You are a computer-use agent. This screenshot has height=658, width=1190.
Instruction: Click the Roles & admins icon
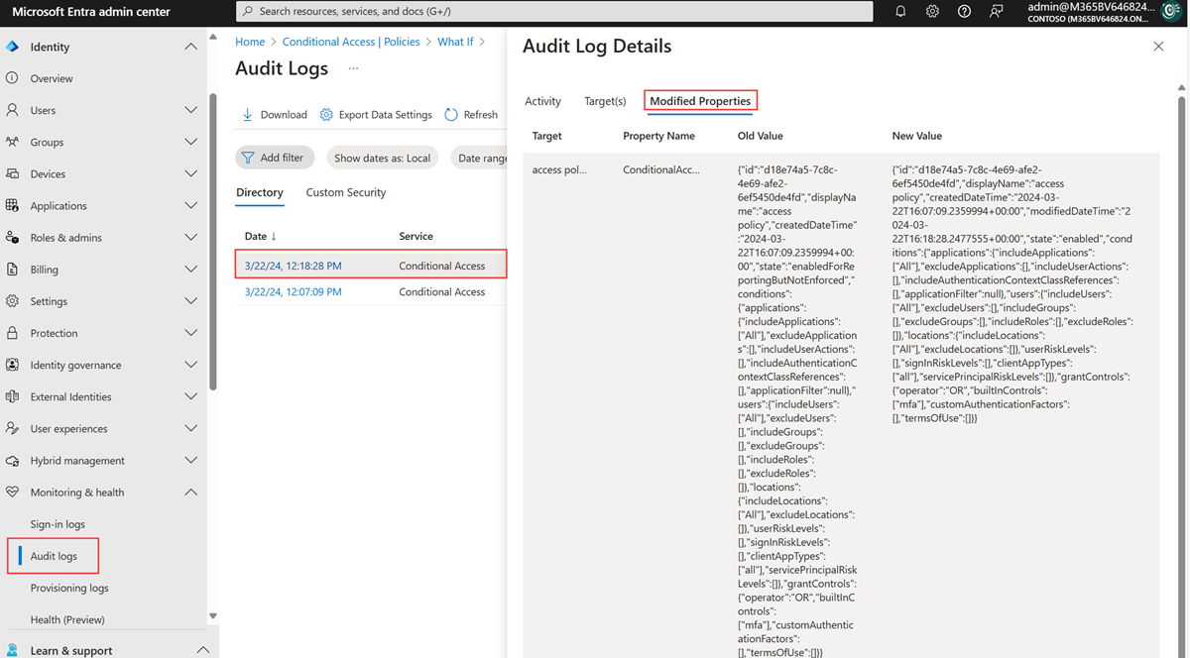pos(12,237)
